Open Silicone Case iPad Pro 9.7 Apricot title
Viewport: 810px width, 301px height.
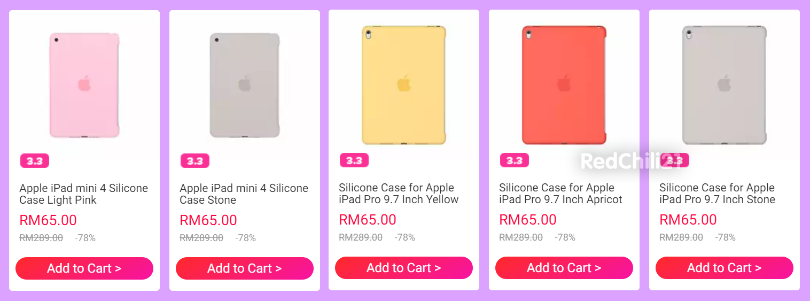[560, 194]
